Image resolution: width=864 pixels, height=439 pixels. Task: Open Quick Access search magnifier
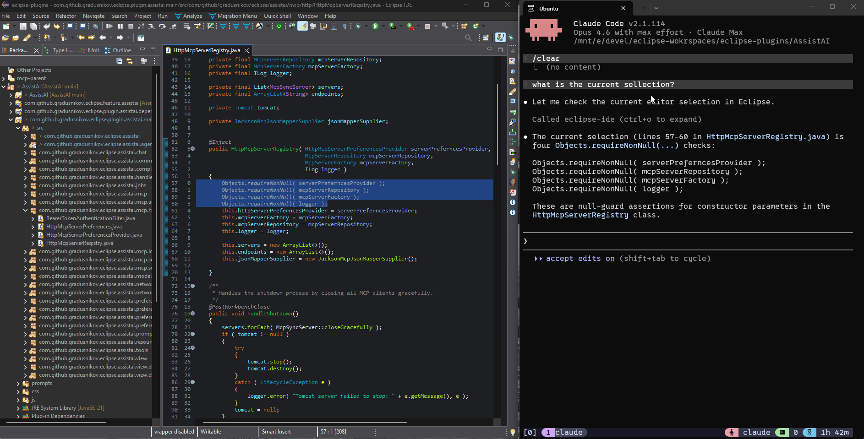[468, 38]
